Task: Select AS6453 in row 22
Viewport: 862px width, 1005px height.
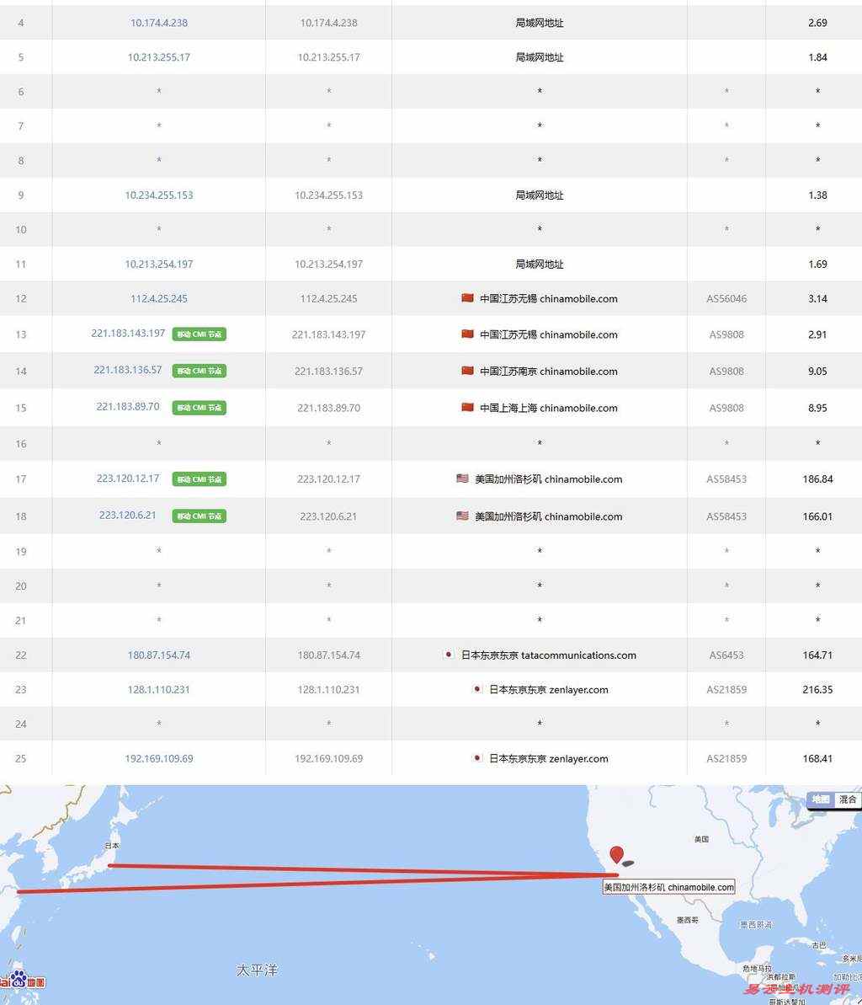Action: [726, 655]
